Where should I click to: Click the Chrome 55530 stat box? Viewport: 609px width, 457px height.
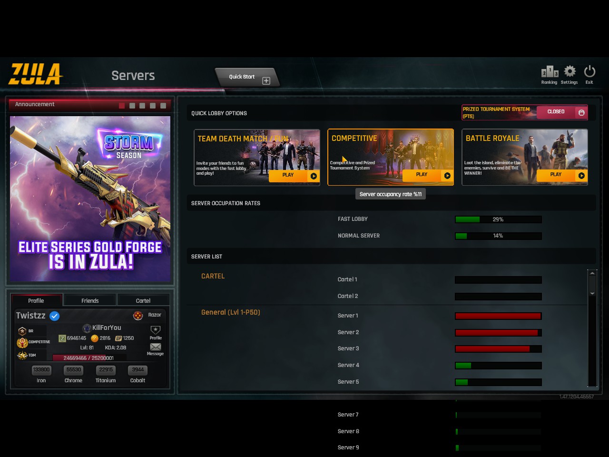(74, 370)
